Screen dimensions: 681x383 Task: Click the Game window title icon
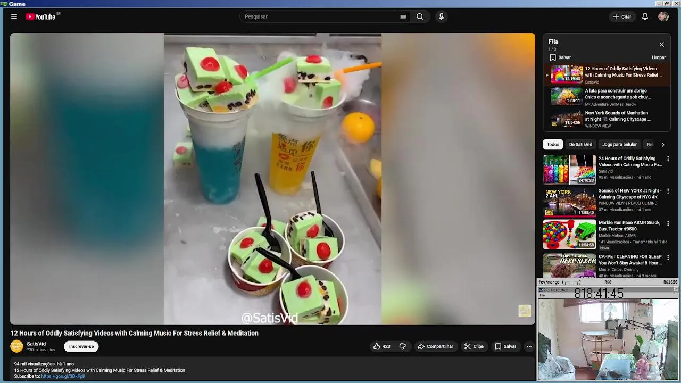tap(4, 4)
